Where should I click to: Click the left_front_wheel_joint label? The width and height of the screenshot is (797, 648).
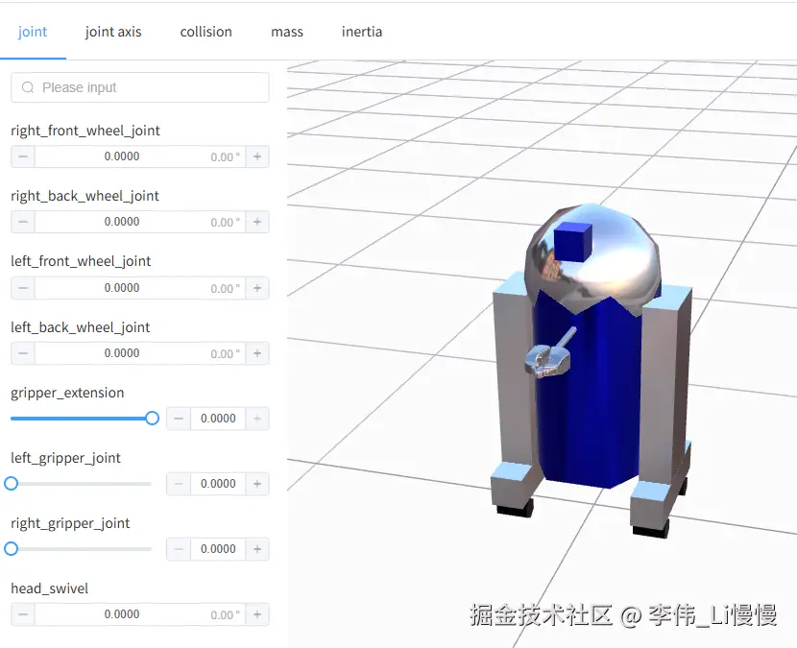click(81, 261)
